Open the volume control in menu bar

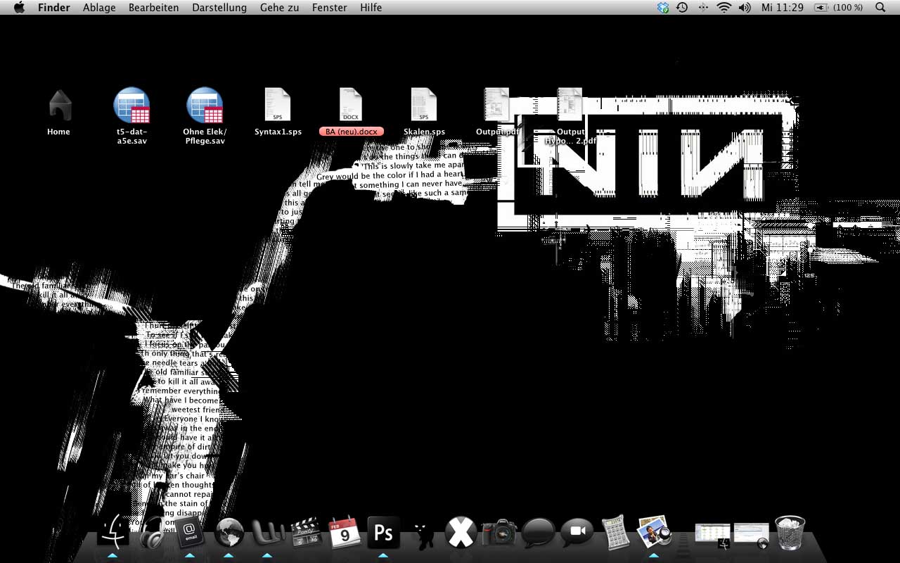(x=745, y=8)
